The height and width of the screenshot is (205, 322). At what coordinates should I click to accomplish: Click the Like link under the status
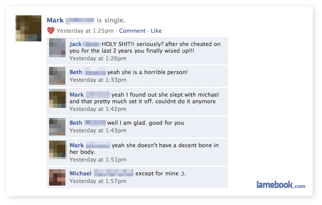pos(156,31)
